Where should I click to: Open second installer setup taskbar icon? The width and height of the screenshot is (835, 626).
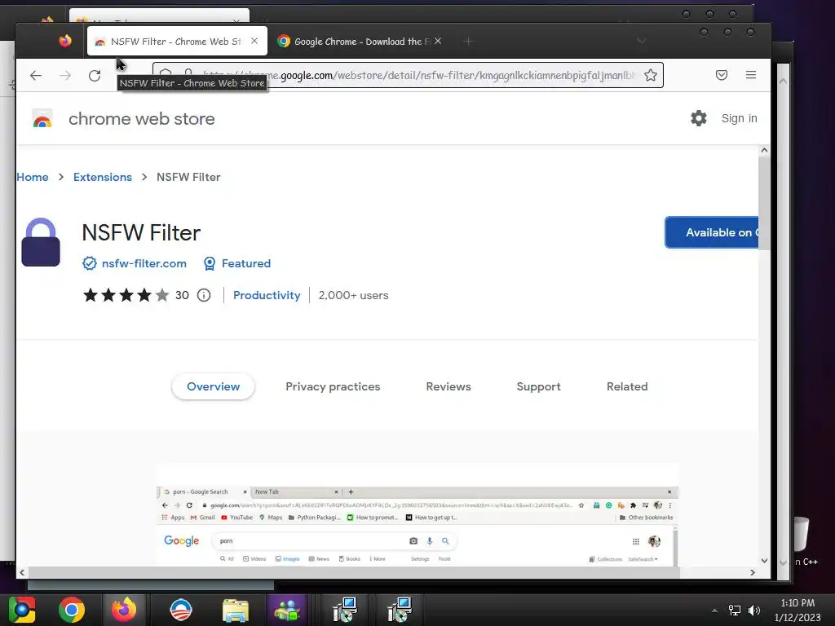(399, 610)
